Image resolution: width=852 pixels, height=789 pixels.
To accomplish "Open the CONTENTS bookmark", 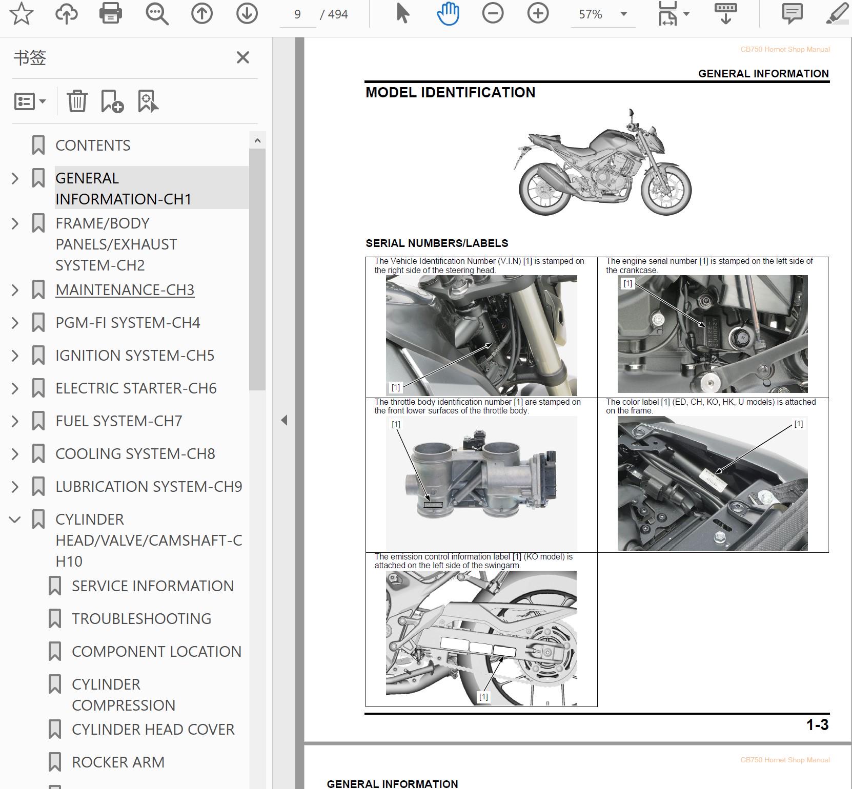I will (93, 146).
